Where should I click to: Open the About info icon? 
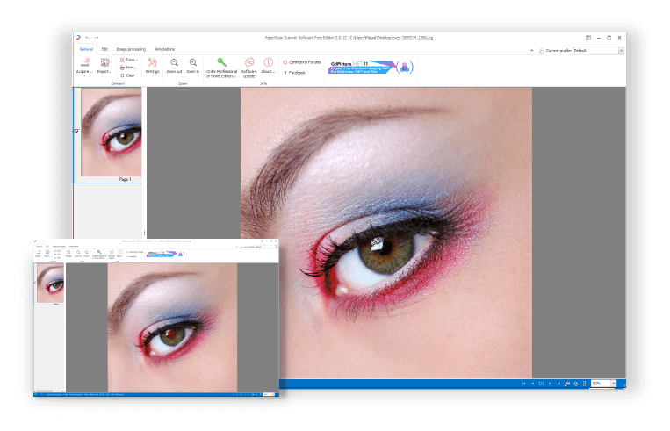tap(268, 65)
